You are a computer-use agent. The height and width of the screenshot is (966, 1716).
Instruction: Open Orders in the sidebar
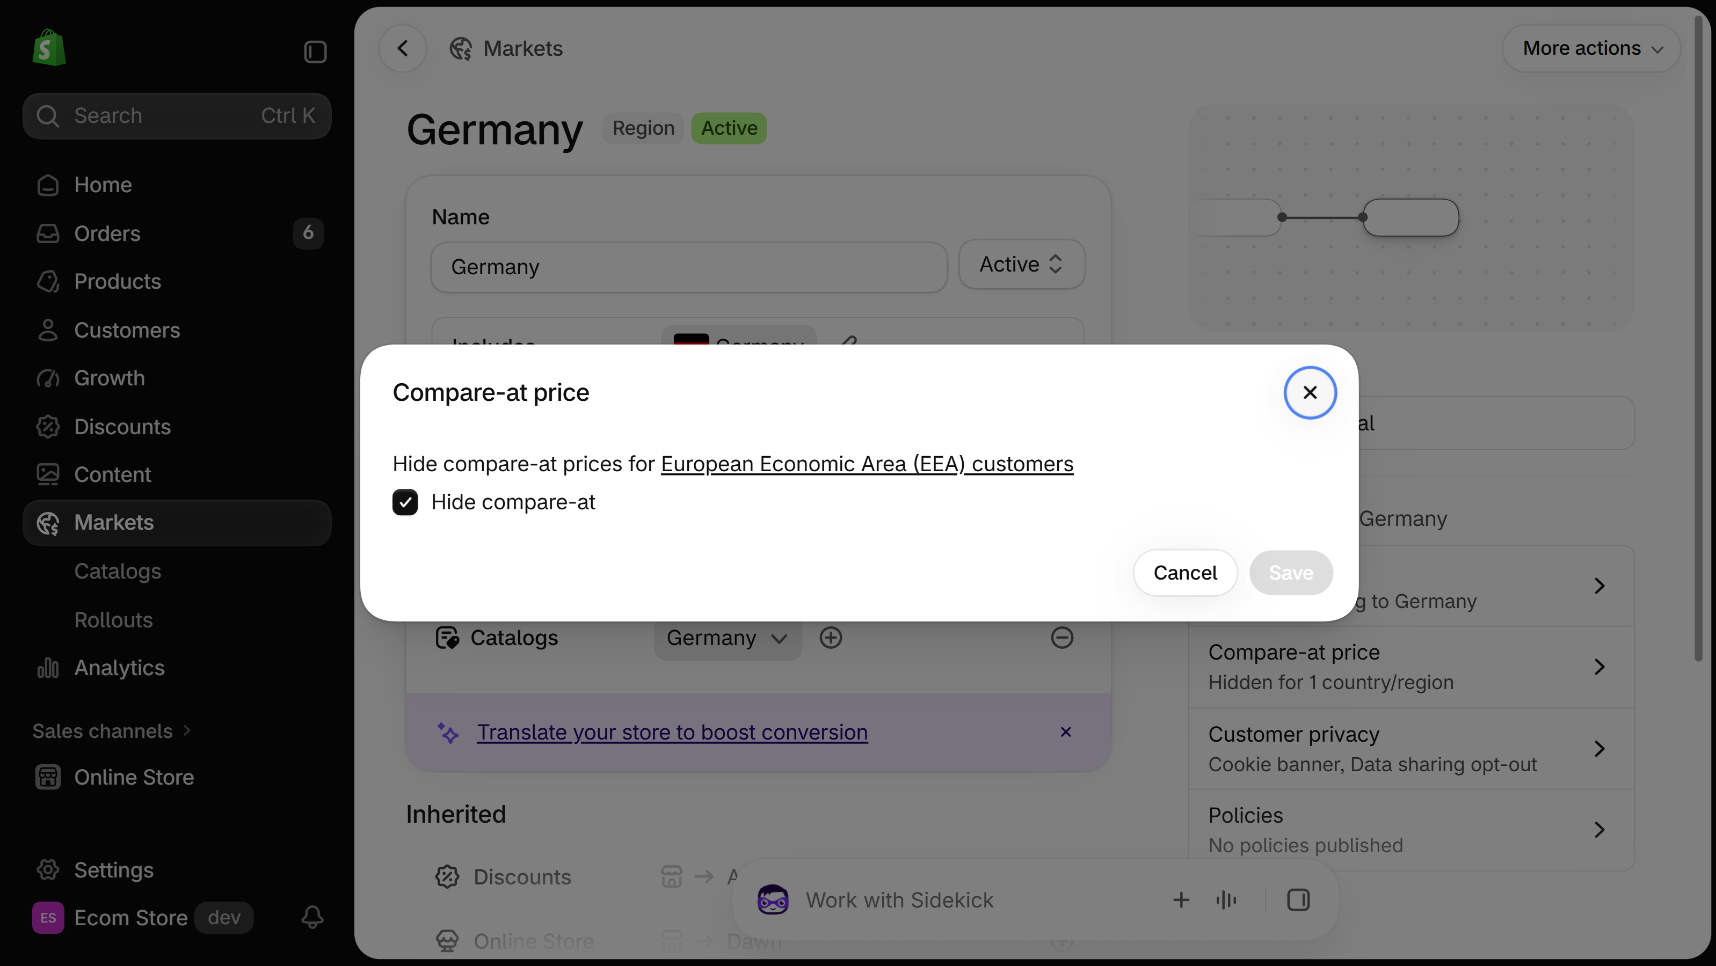(177, 233)
